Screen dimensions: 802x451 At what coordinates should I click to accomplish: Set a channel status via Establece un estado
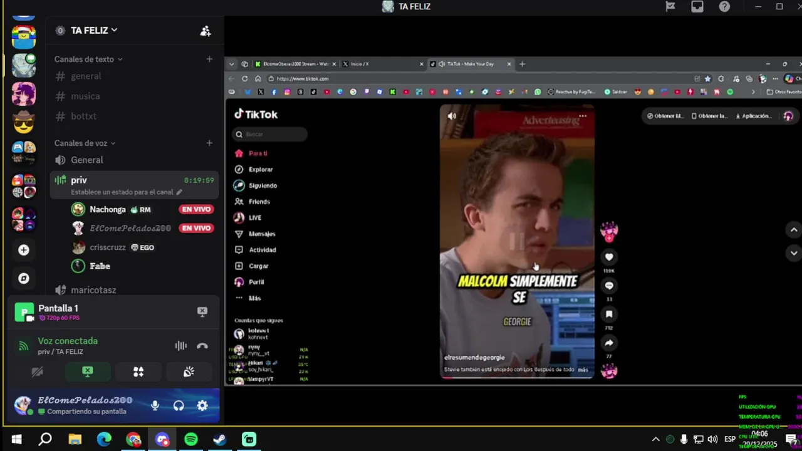tap(126, 192)
